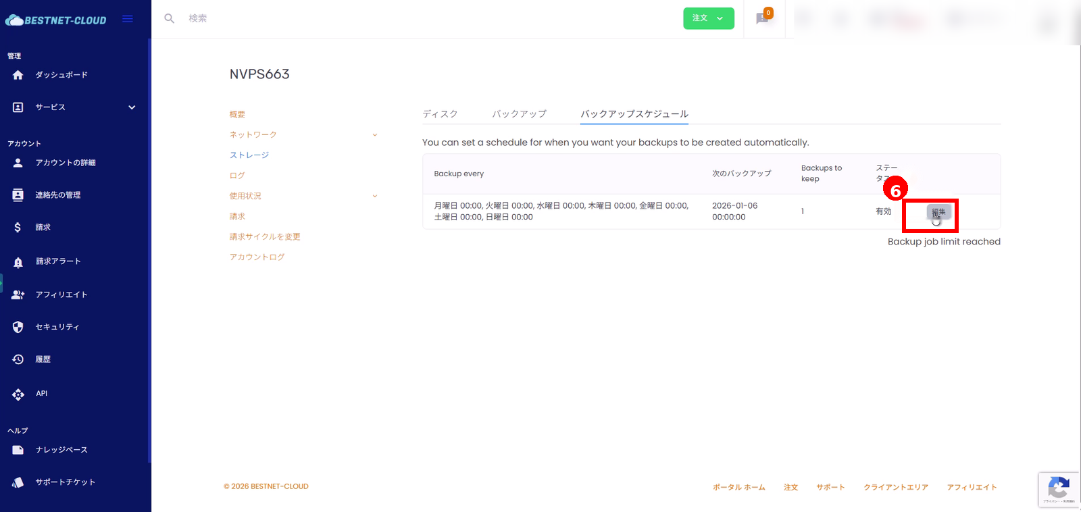Click the API icon in sidebar
Viewport: 1081px width, 512px height.
(18, 394)
